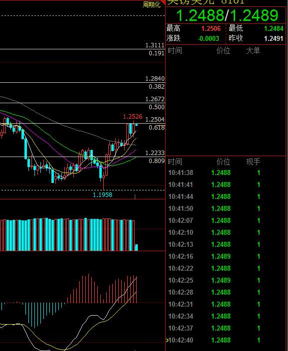Image resolution: width=288 pixels, height=351 pixels.
Task: Click the 1.2488/1.2489 bid-ask quote
Action: (227, 15)
